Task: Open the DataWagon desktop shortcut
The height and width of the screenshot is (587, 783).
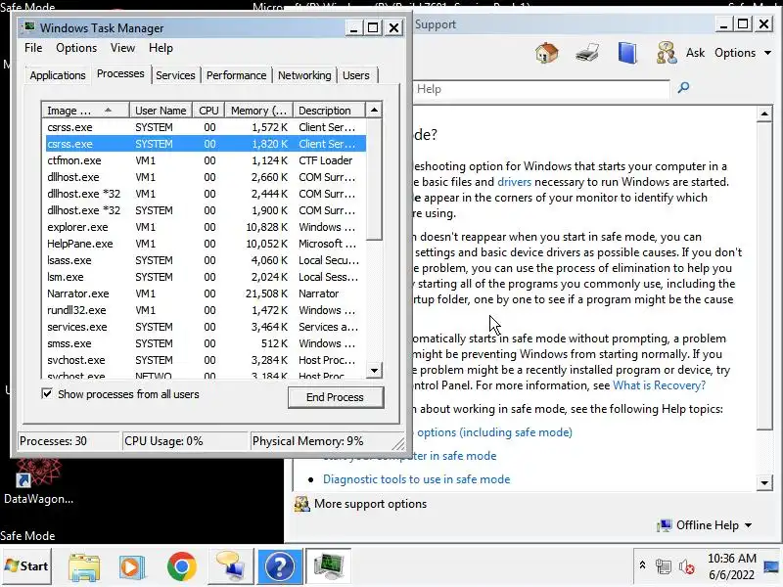Action: [38, 480]
